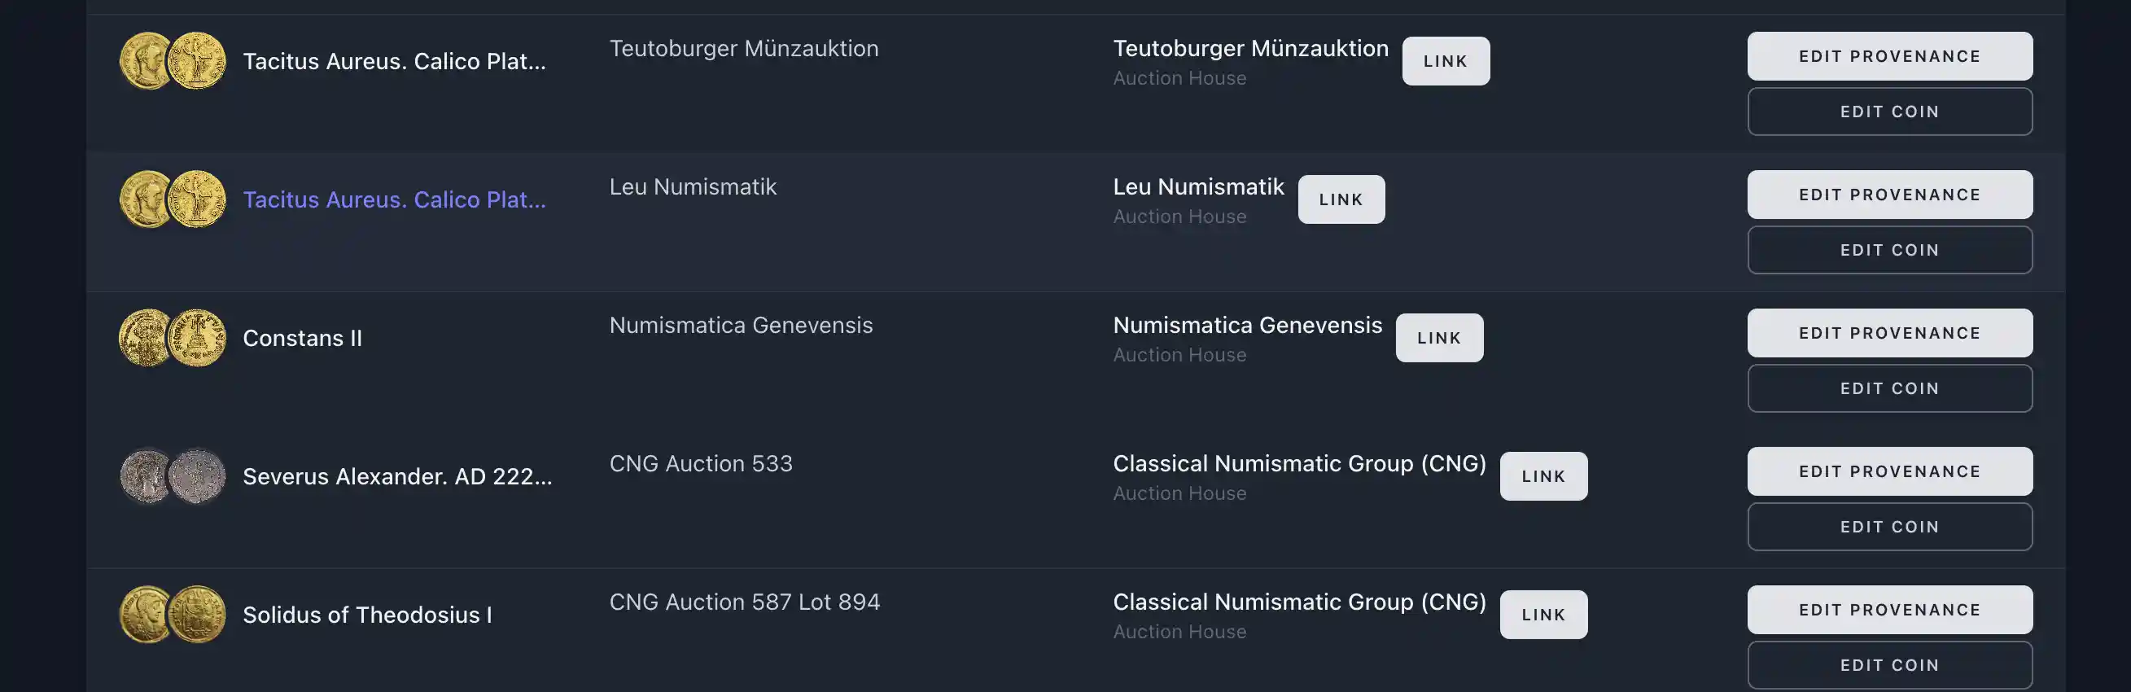
Task: View the Solidus of Theodosius I coin thumbnail
Action: [x=172, y=613]
